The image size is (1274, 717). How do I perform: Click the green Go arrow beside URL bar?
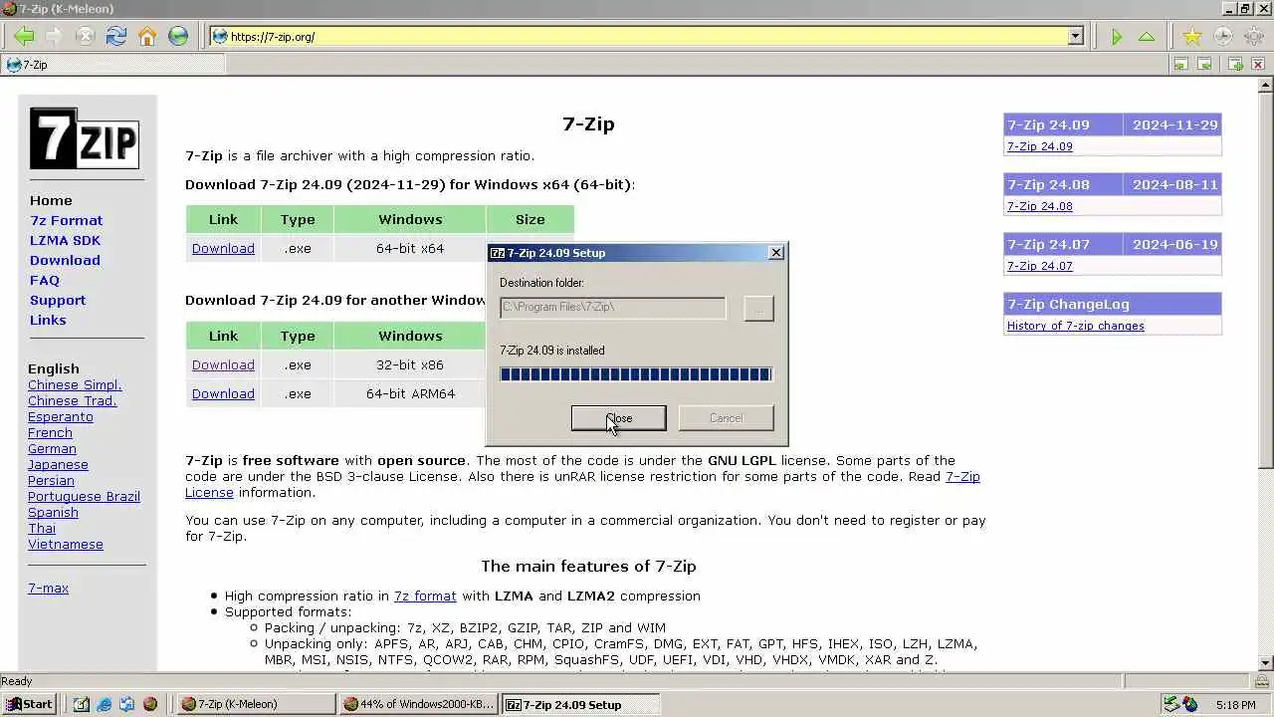point(1117,37)
